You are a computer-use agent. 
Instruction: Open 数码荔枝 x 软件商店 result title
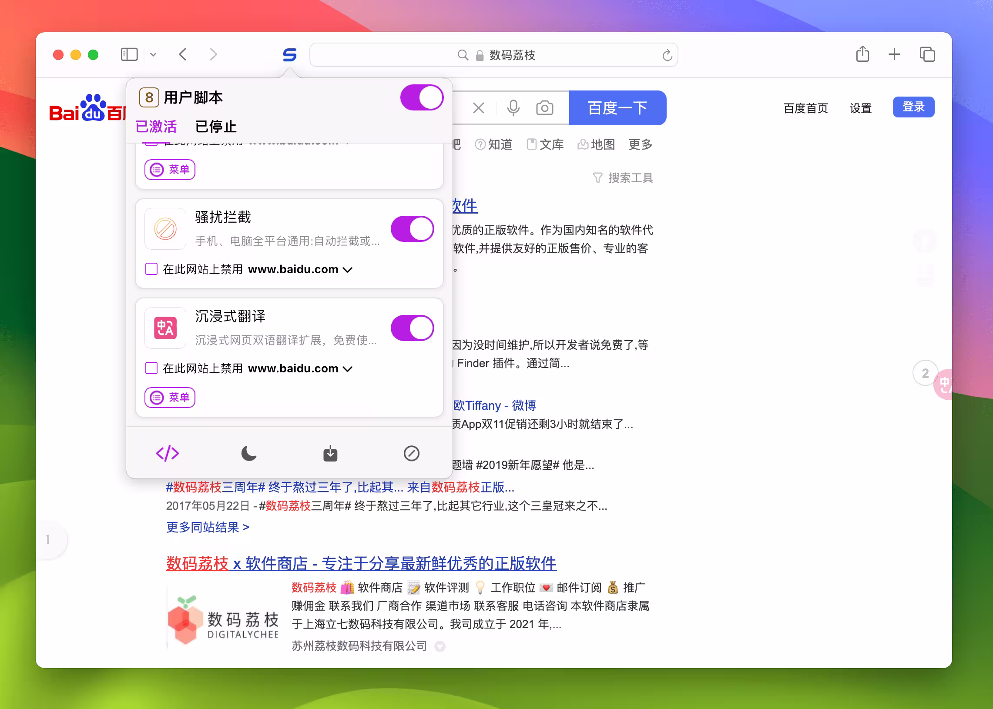361,564
